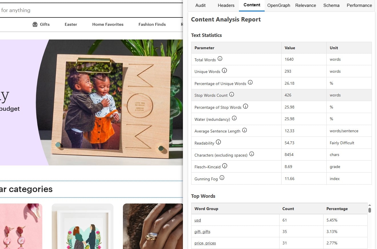377x249 pixels.
Task: Open Home Favorites category link
Action: (108, 24)
